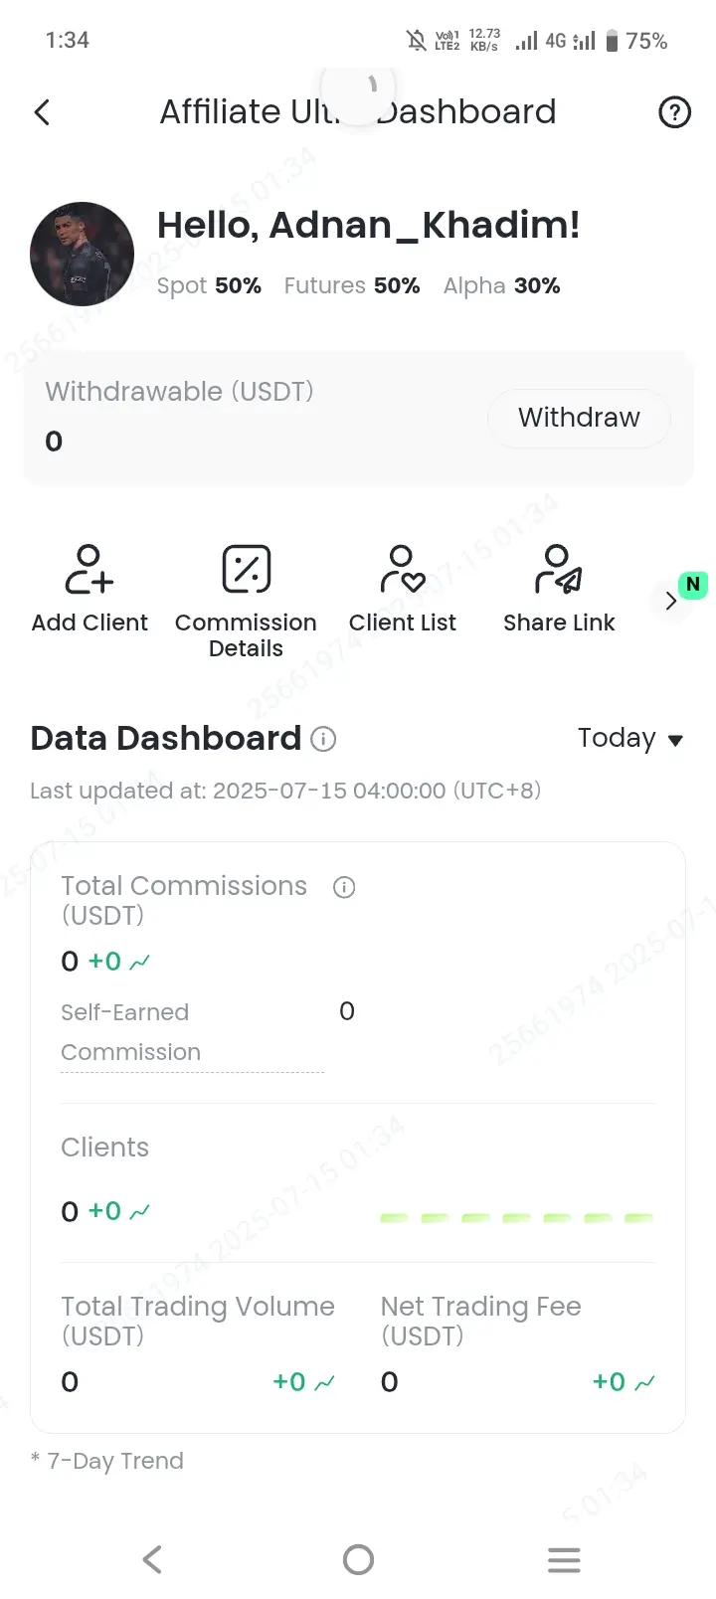Expand the Today period dropdown
This screenshot has height=1599, width=716.
click(x=630, y=739)
